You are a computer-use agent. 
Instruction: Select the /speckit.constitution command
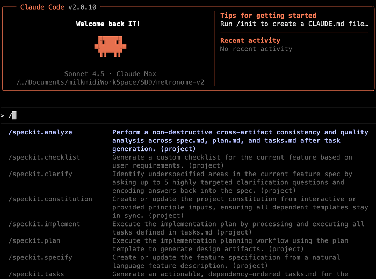coord(50,199)
